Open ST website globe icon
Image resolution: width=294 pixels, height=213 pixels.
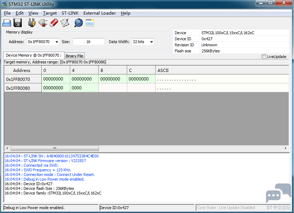click(78, 23)
